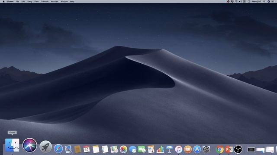Viewport: 277px width, 155px height.
Task: Open OBS Studio black circle icon
Action: coord(238,149)
